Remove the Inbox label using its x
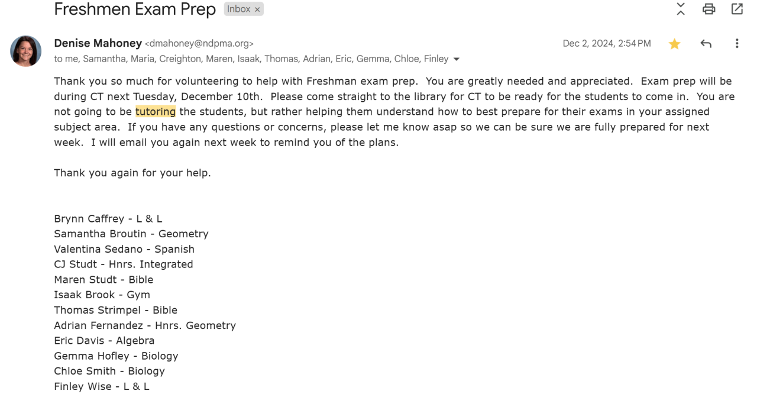Viewport: 757px width, 397px height. coord(257,9)
